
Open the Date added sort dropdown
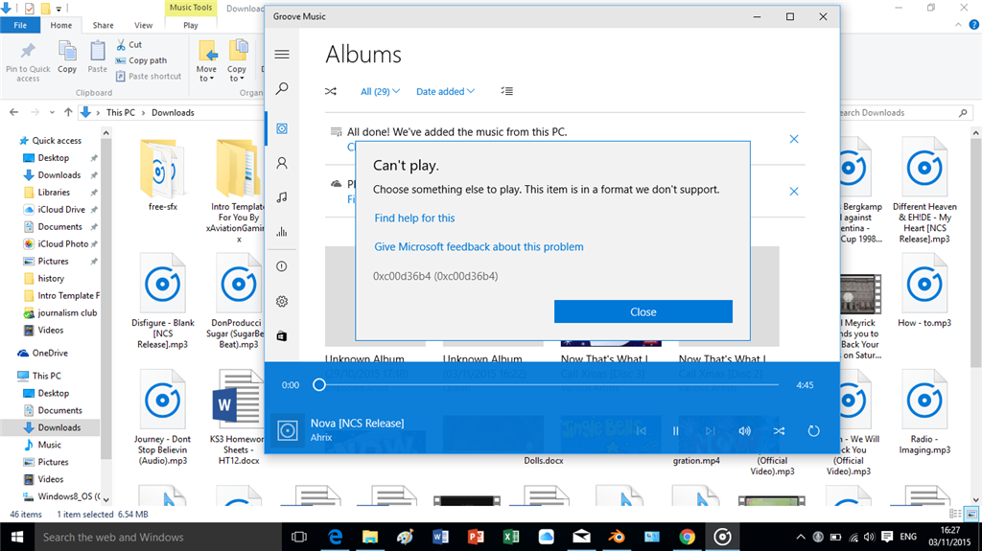[445, 91]
